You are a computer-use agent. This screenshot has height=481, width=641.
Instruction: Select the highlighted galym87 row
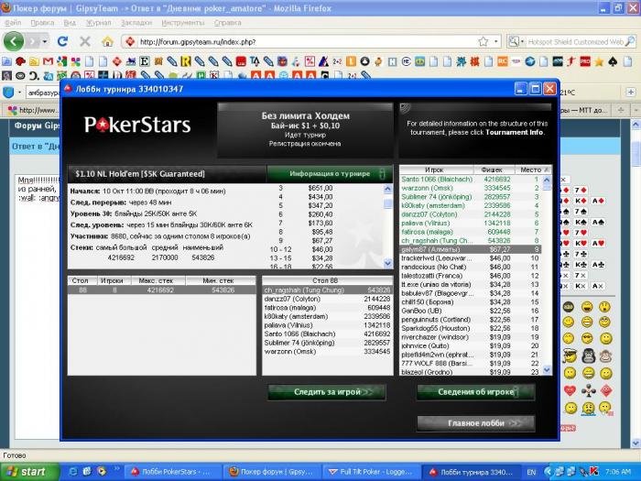click(471, 249)
